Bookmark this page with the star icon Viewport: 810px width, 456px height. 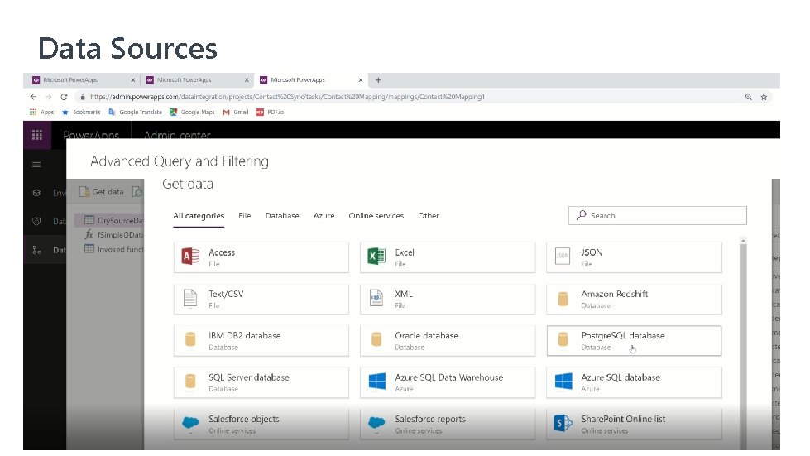pos(764,97)
